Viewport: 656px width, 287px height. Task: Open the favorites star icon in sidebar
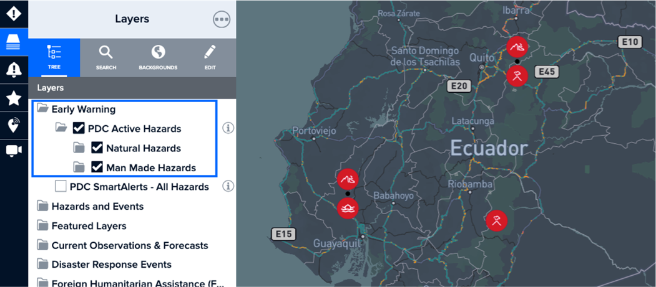(14, 98)
